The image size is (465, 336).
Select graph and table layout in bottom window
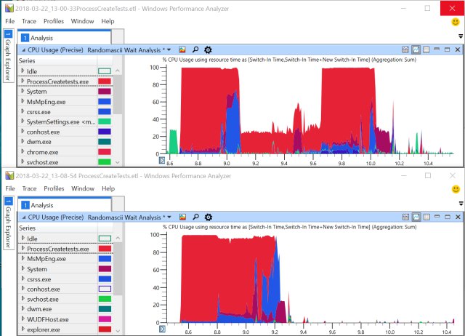[x=405, y=217]
